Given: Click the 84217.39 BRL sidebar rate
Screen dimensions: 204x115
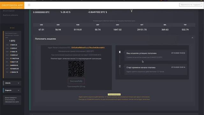Looking at the screenshot, I should coord(14,62).
